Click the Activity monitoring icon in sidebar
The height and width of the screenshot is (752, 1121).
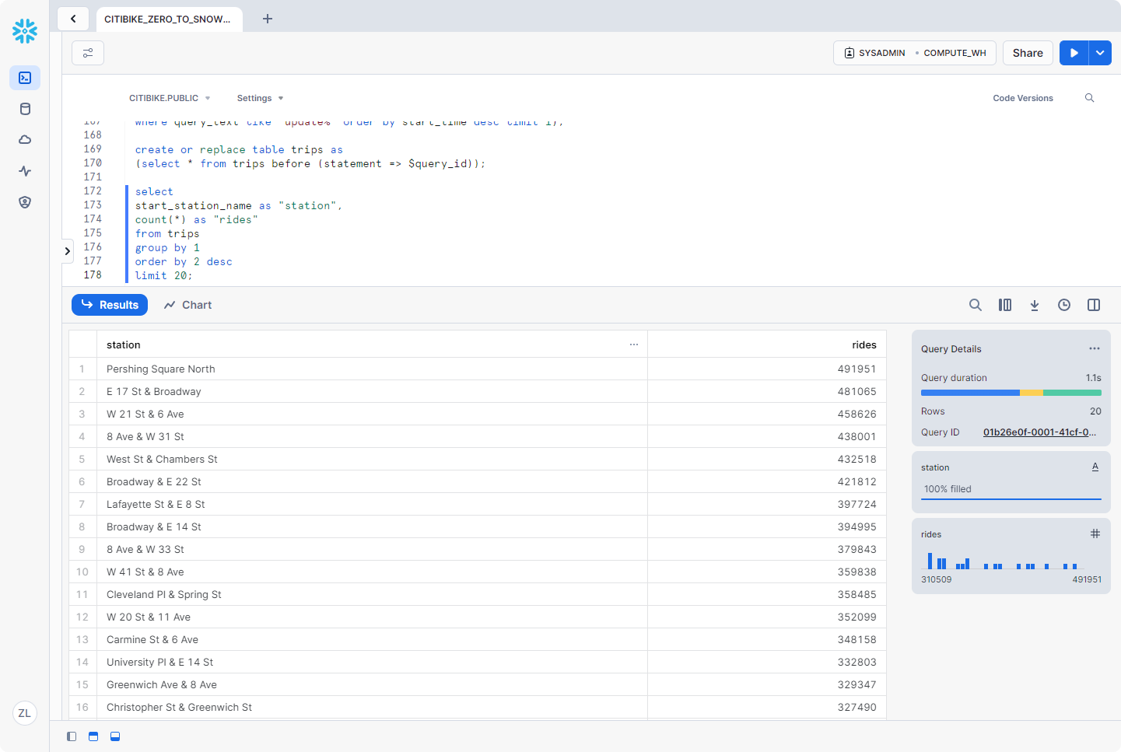(25, 171)
